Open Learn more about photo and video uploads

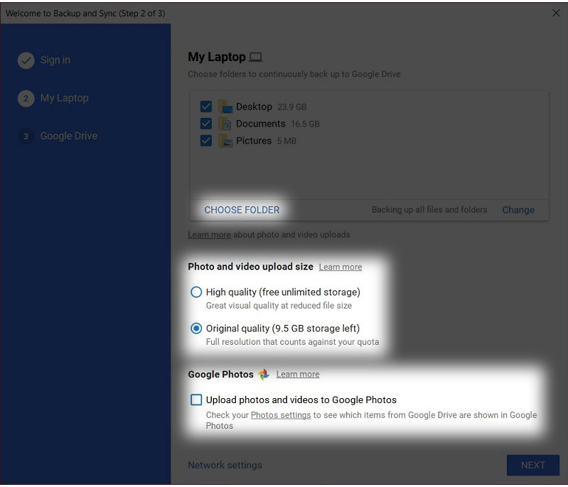click(x=209, y=235)
